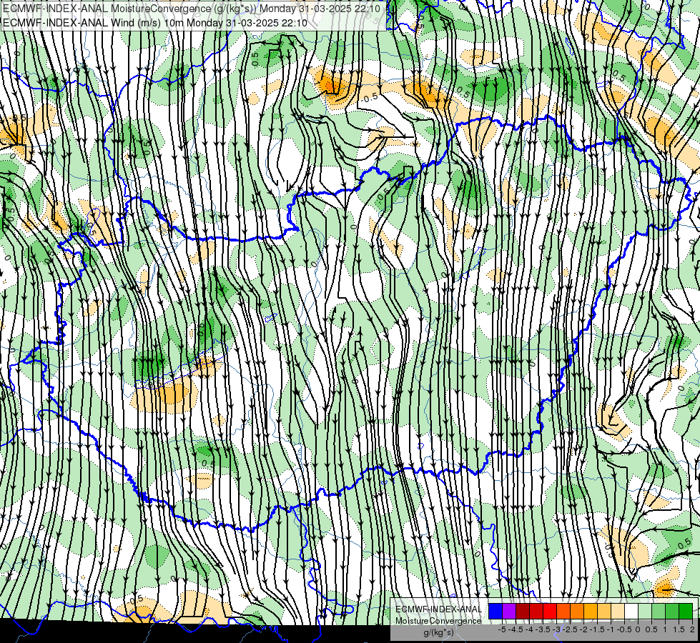Select the red -4 to -3.5 legend swatch

(x=536, y=611)
